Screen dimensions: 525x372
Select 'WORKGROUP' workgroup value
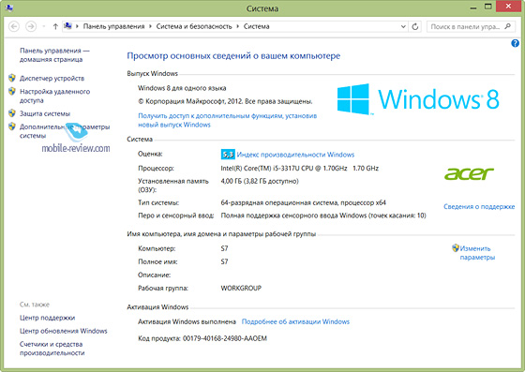[x=241, y=288]
